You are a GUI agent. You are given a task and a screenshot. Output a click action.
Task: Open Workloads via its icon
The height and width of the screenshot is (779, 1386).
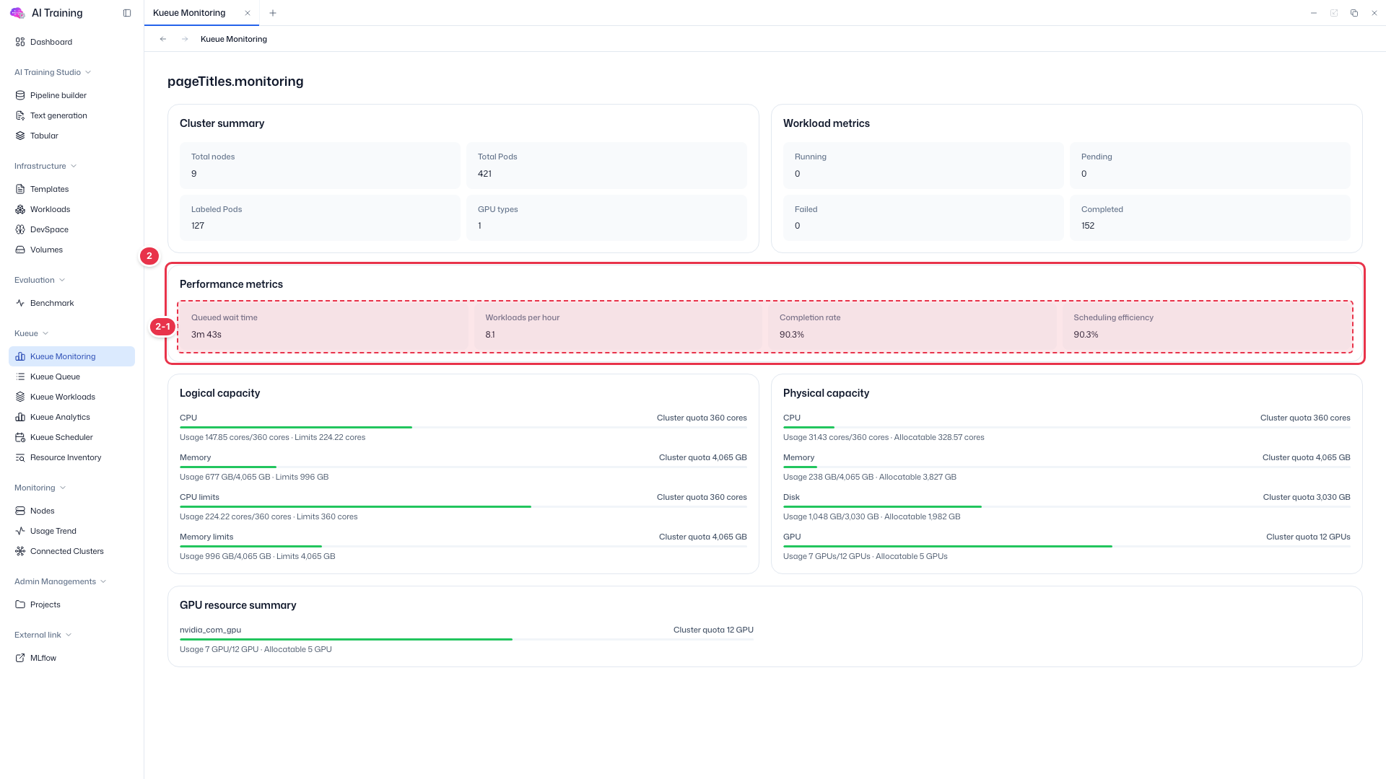[20, 209]
